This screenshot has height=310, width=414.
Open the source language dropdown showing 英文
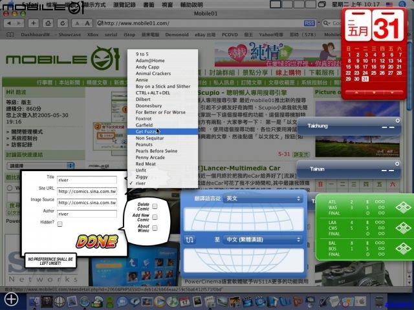pyautogui.click(x=263, y=198)
